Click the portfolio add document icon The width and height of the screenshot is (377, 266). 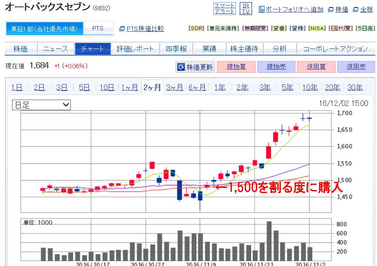click(261, 9)
